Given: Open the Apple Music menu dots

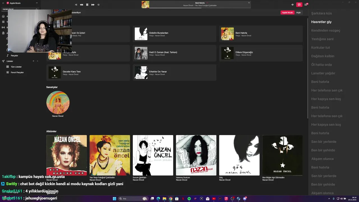Looking at the screenshot, I should click(x=37, y=3).
